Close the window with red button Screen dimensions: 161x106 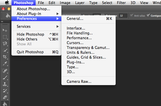tap(3, 9)
